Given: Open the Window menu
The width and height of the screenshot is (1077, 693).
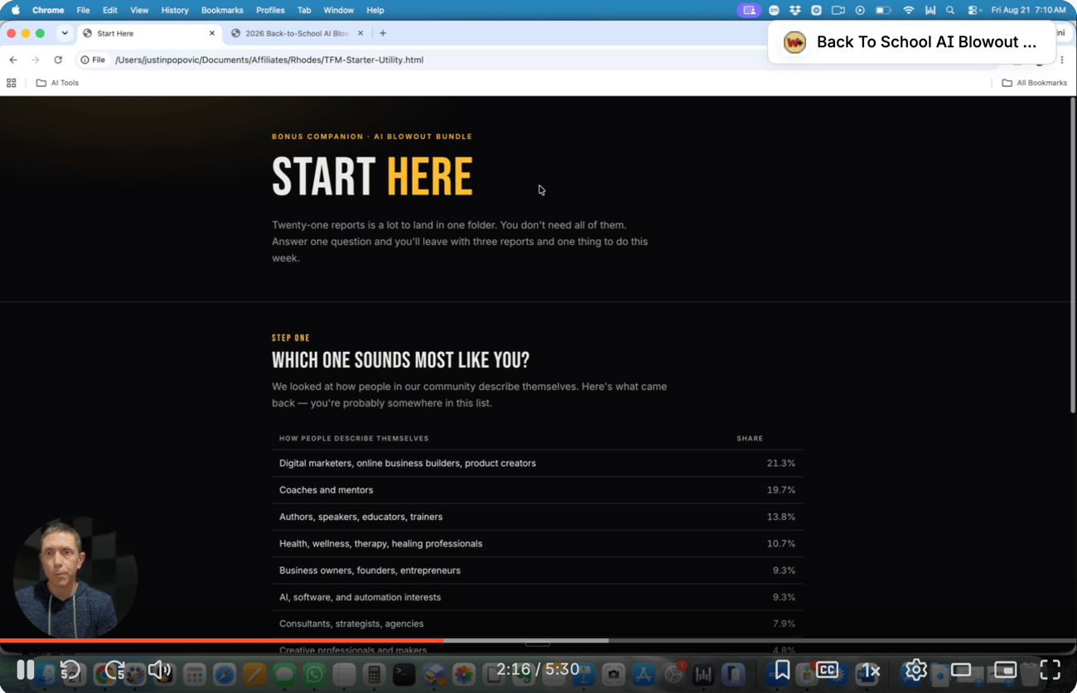Looking at the screenshot, I should [338, 10].
